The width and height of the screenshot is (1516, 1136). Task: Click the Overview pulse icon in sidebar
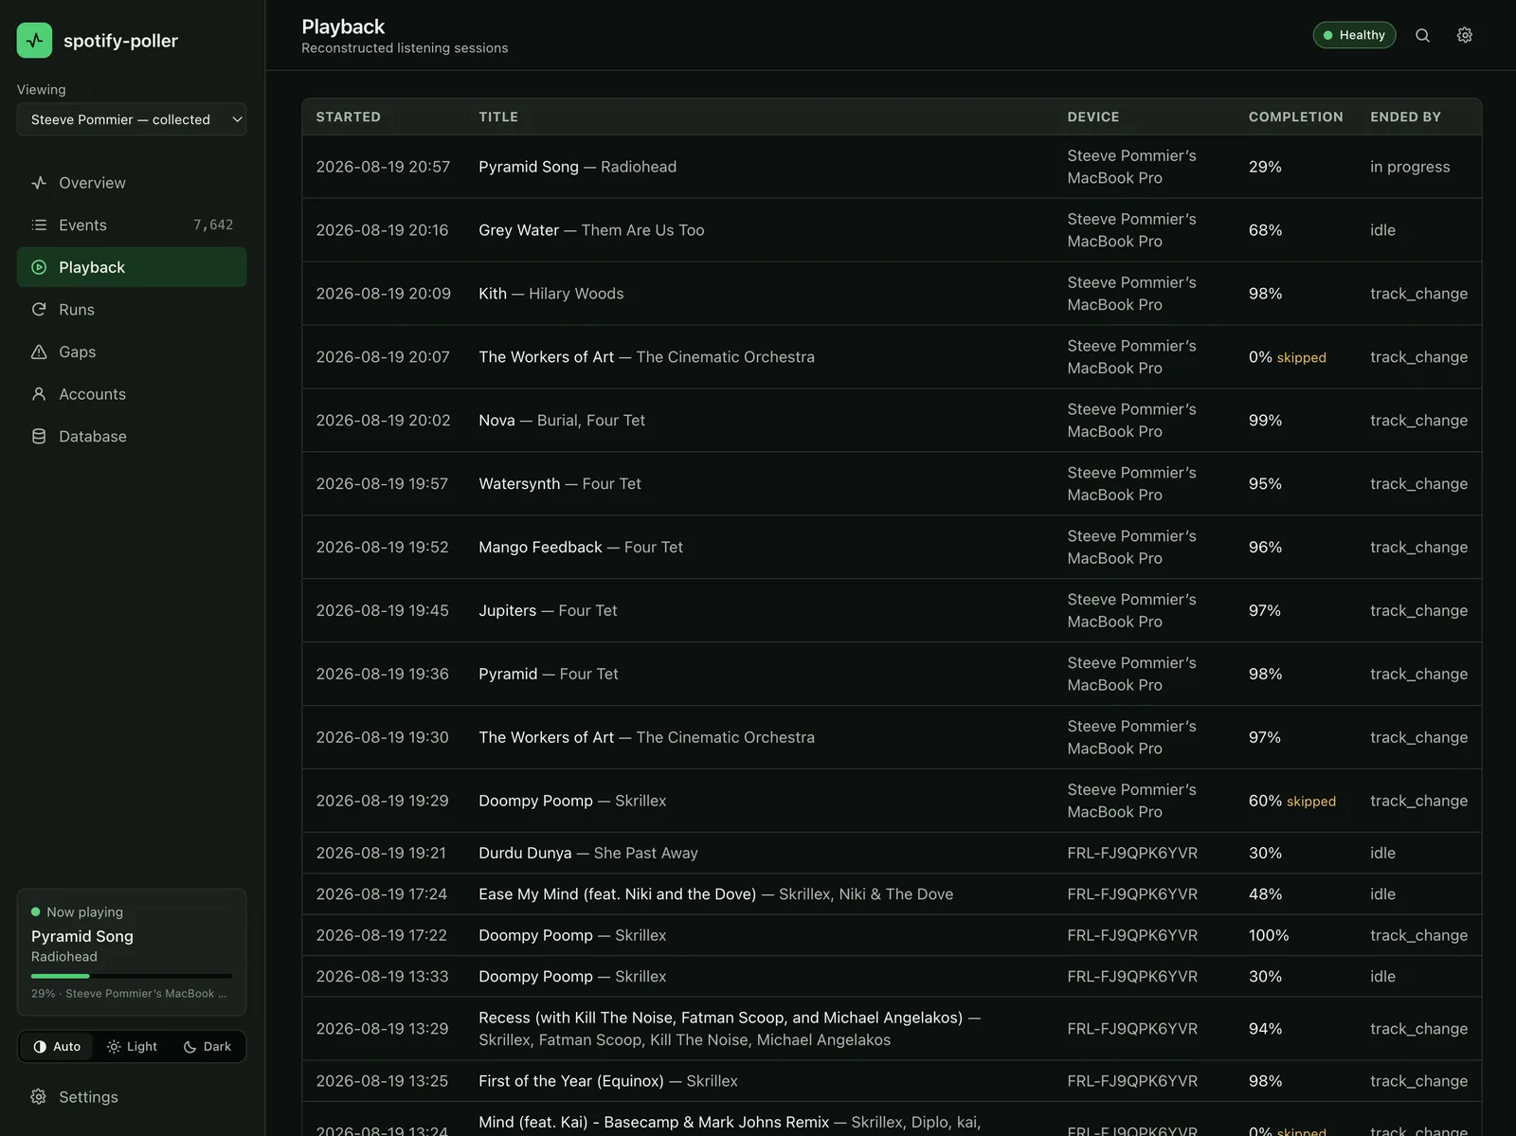pyautogui.click(x=39, y=183)
